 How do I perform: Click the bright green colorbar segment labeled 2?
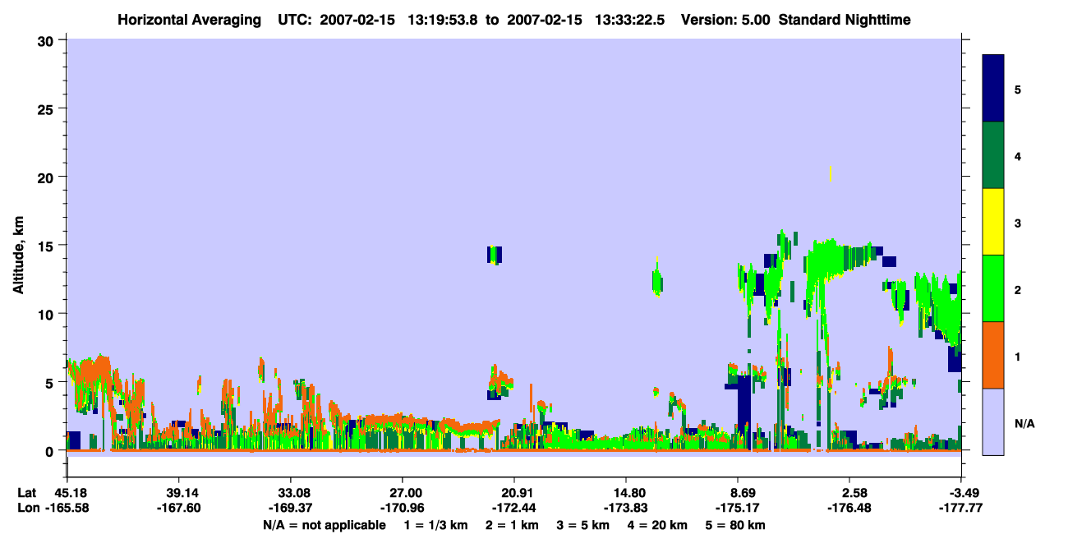[993, 288]
